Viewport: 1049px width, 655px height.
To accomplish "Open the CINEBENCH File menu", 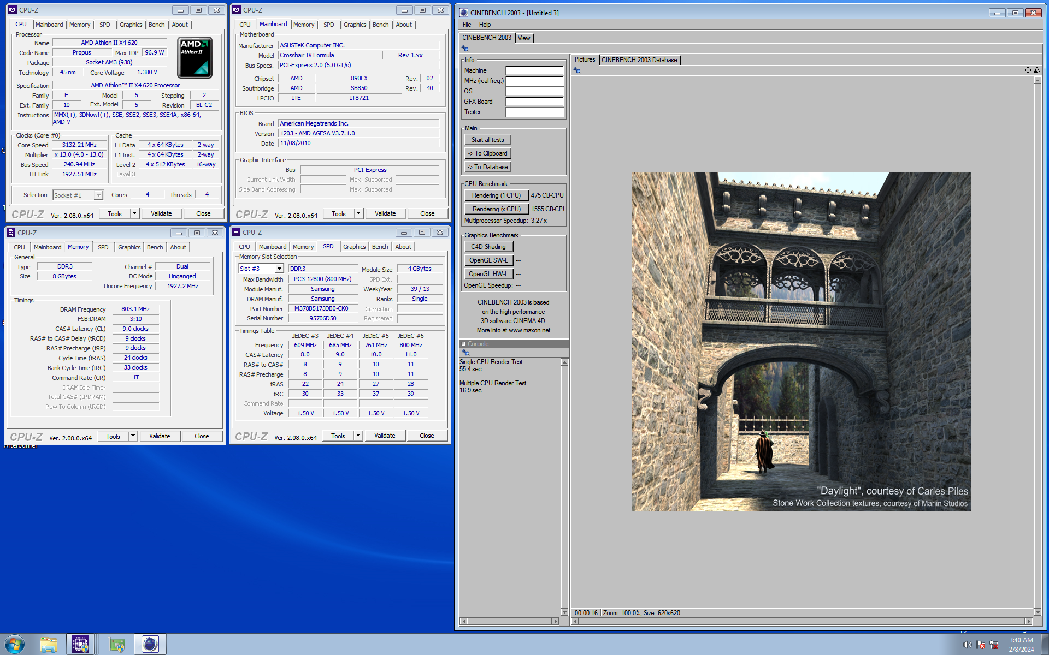I will coord(467,25).
